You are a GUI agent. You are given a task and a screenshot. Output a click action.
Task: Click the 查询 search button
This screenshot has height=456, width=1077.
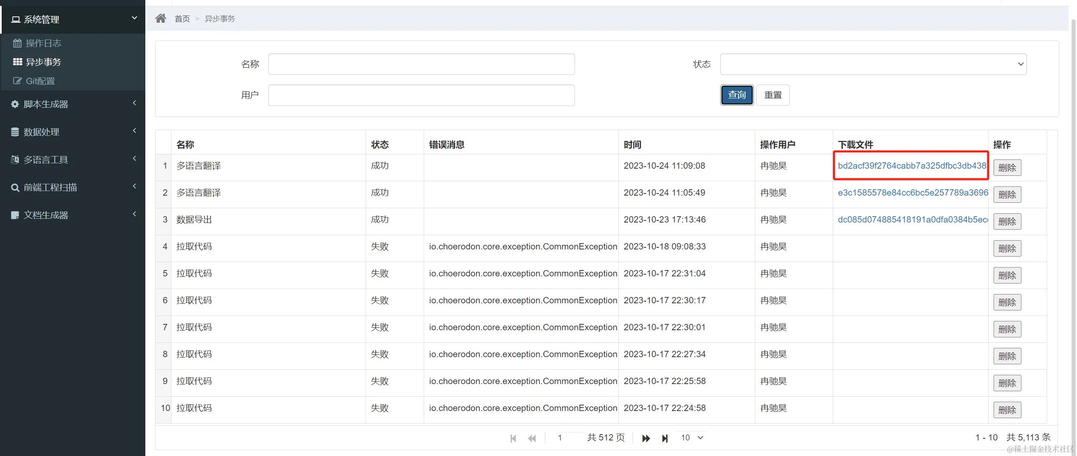[736, 95]
